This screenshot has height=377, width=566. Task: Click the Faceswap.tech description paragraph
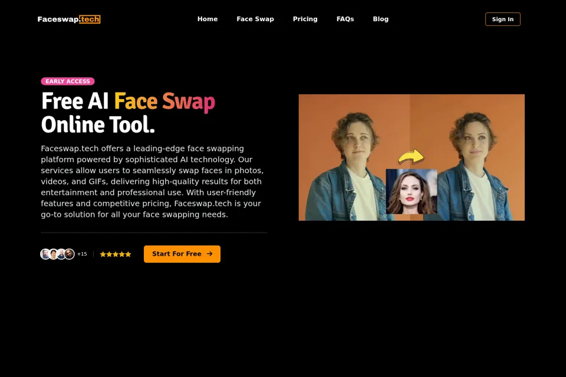click(153, 181)
